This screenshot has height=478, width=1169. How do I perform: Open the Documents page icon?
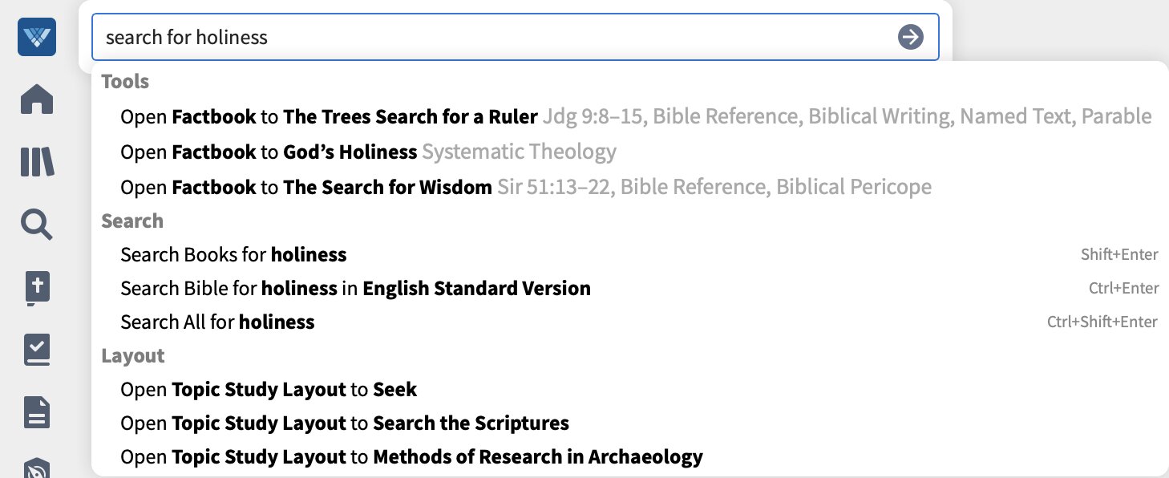click(x=37, y=413)
